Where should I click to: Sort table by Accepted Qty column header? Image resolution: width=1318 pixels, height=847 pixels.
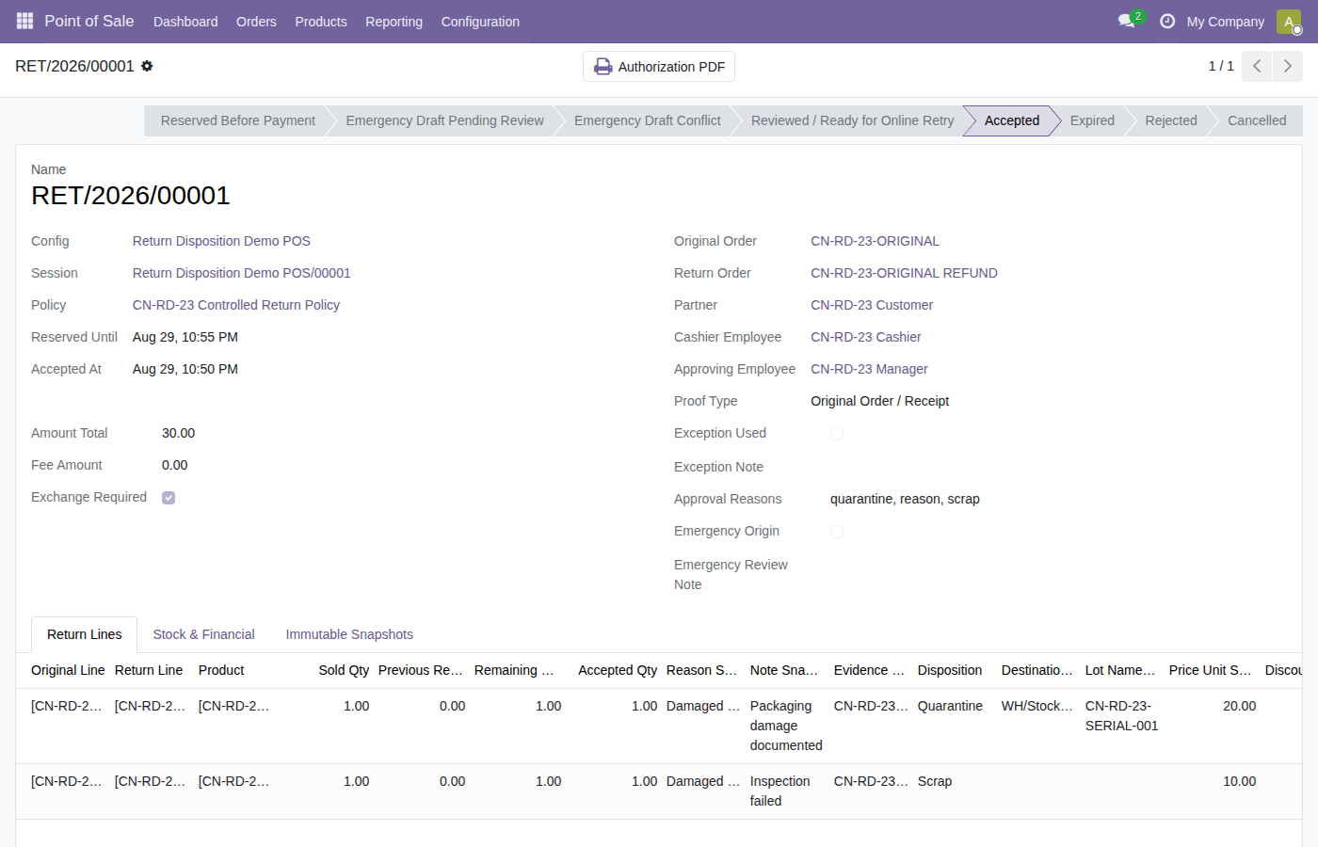[x=618, y=670]
